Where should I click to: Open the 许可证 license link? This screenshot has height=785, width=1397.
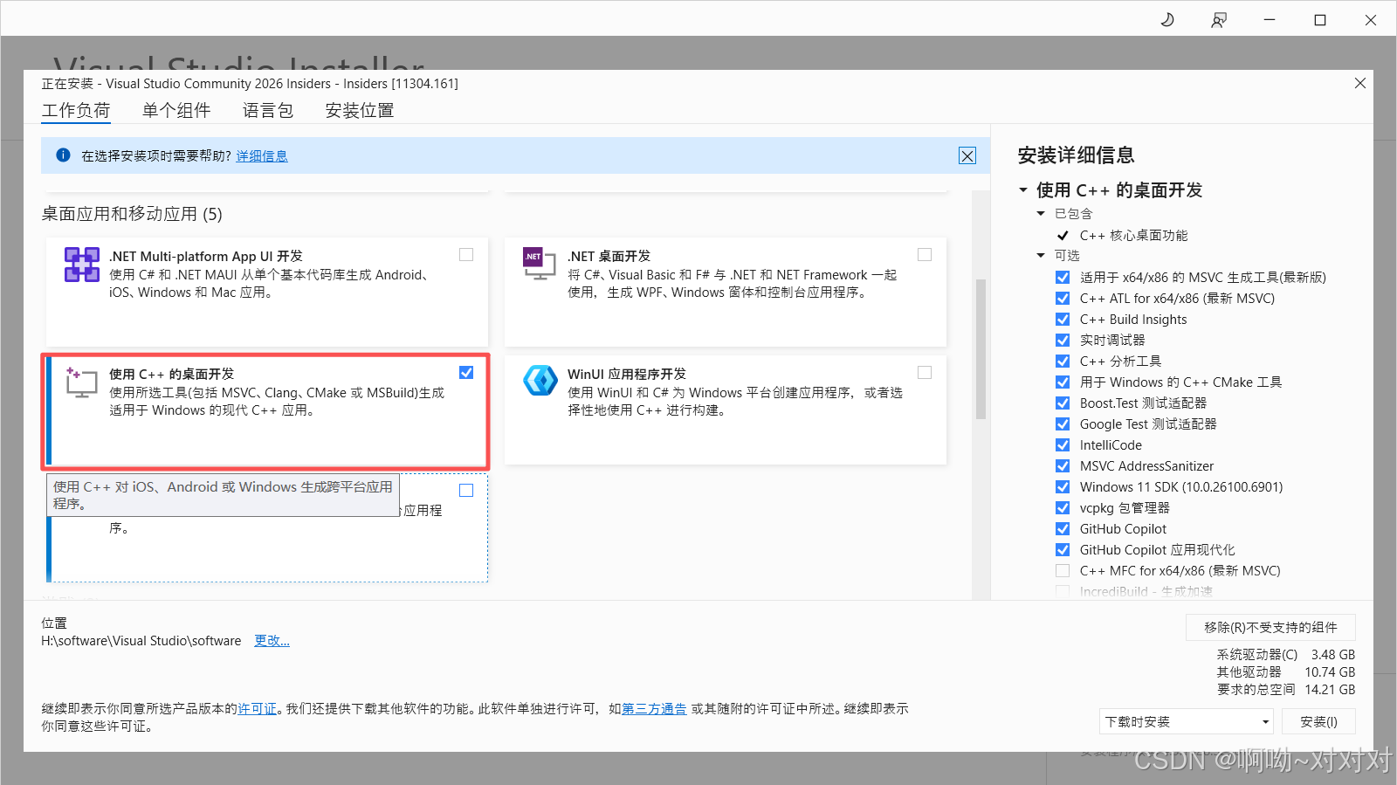(x=258, y=709)
